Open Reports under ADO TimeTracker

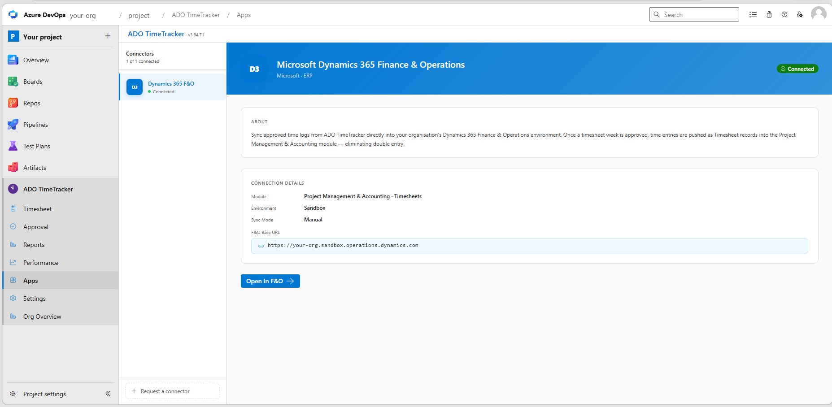(61, 245)
